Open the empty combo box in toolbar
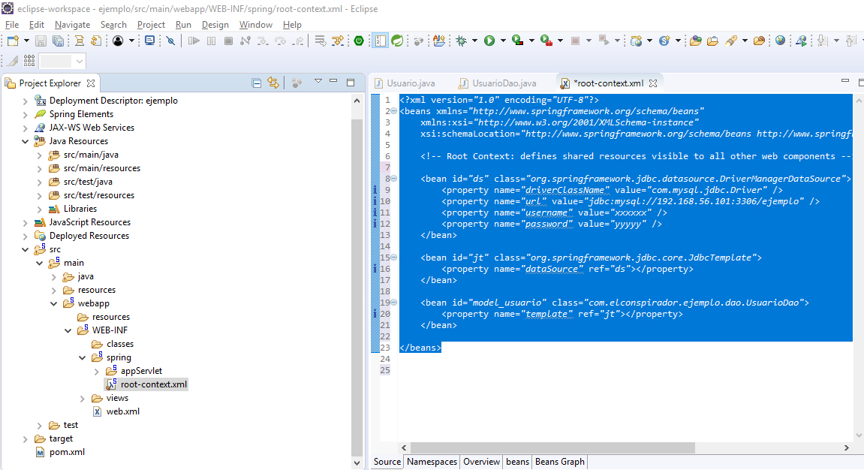 (x=62, y=61)
